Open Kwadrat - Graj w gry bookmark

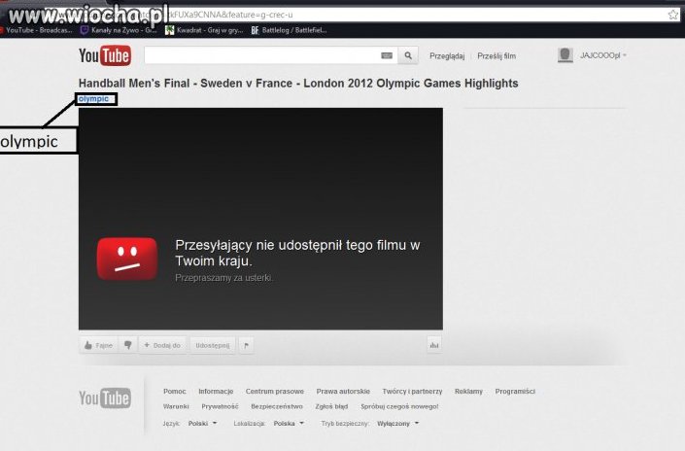tap(204, 30)
